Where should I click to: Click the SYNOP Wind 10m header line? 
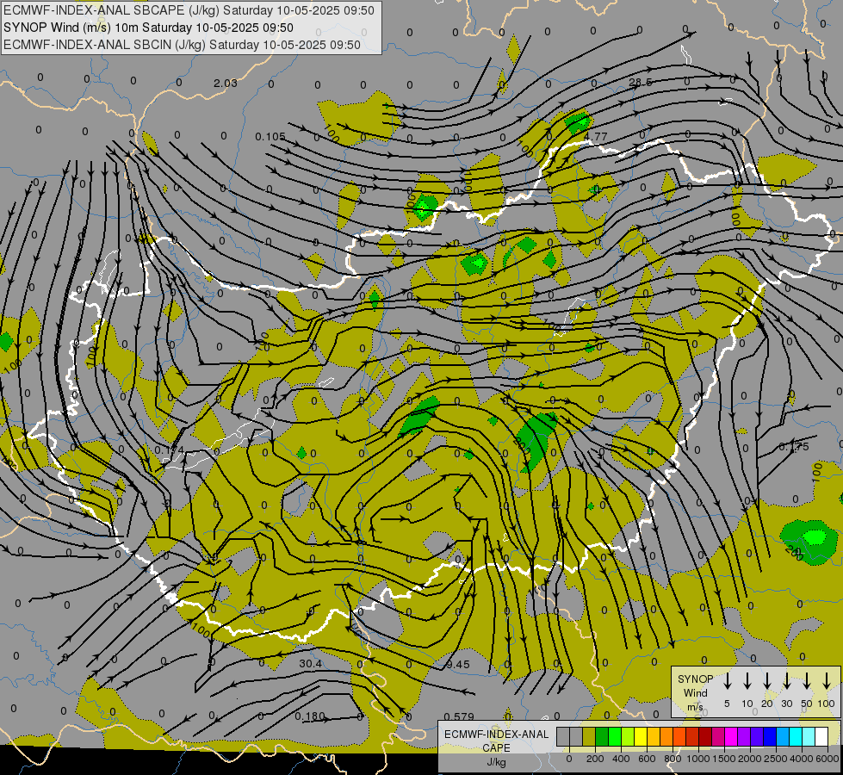pyautogui.click(x=148, y=28)
